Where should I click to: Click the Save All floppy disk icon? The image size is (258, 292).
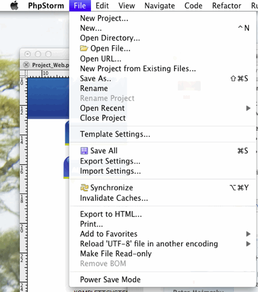(x=84, y=151)
